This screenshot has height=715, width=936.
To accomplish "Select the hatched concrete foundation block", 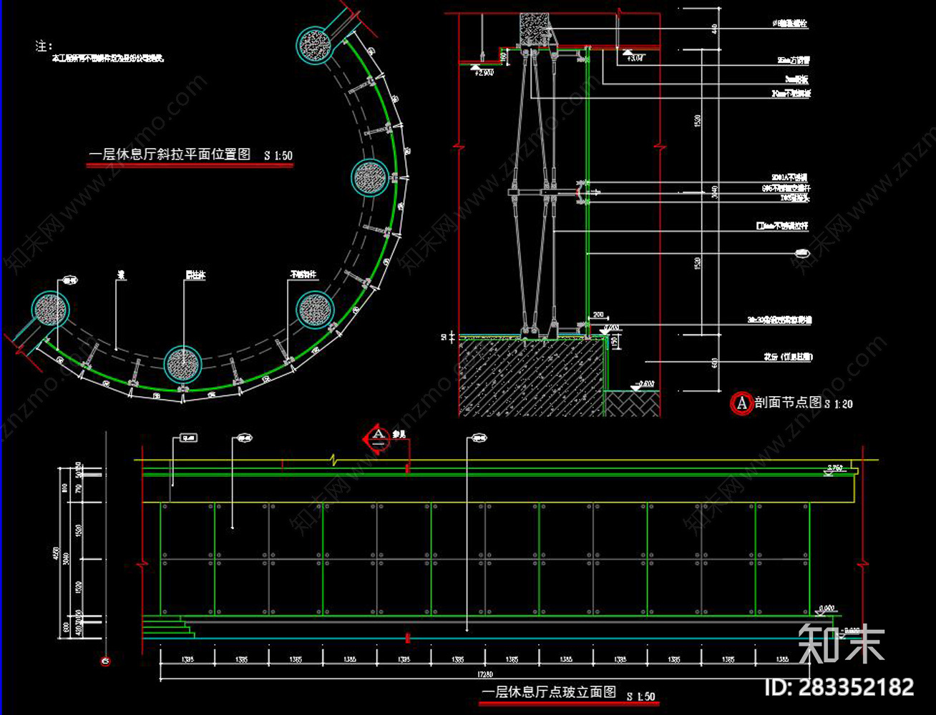I will (x=530, y=377).
